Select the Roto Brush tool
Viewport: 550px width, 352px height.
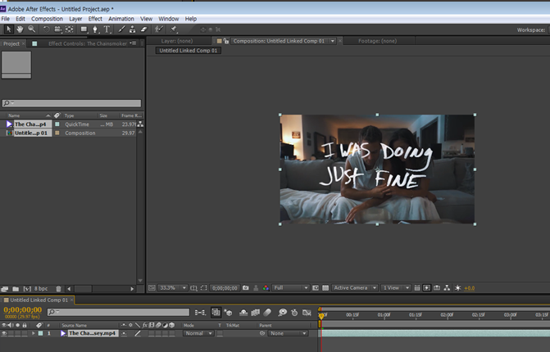point(158,29)
